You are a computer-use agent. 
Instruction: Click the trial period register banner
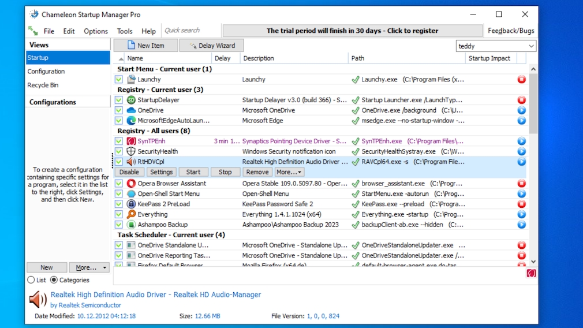[x=352, y=31]
